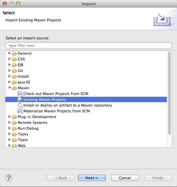Click the Materialize Maven Projects from SCM icon
The width and height of the screenshot is (177, 187).
(20, 111)
